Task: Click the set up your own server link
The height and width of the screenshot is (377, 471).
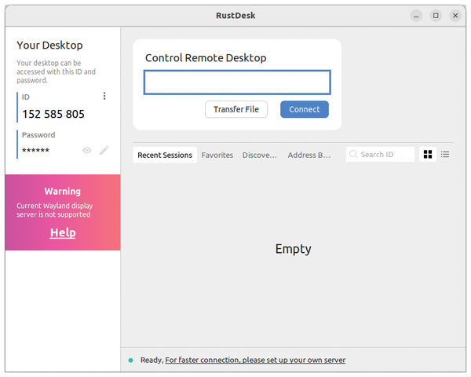Action: (x=255, y=361)
